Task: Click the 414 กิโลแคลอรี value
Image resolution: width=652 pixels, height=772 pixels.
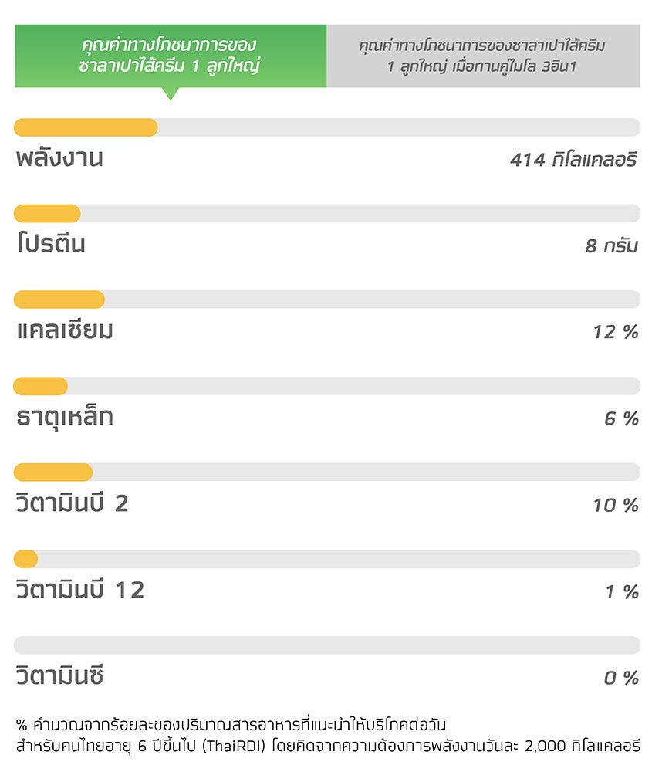Action: coord(574,160)
